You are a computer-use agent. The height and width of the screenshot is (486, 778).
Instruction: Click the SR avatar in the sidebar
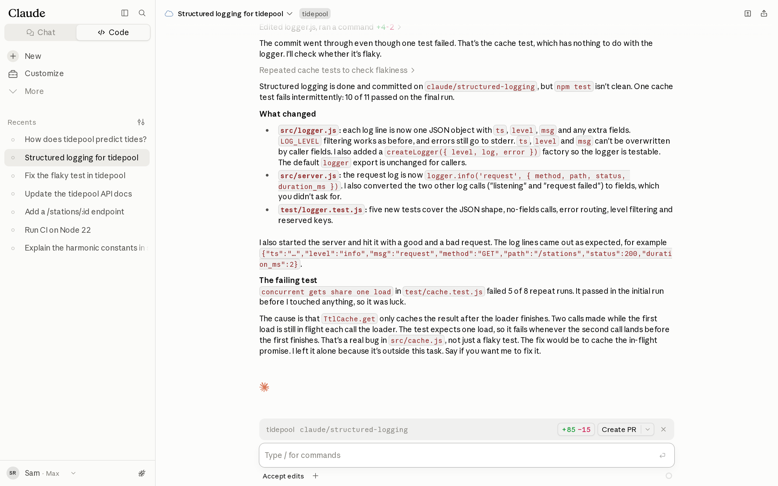13,473
